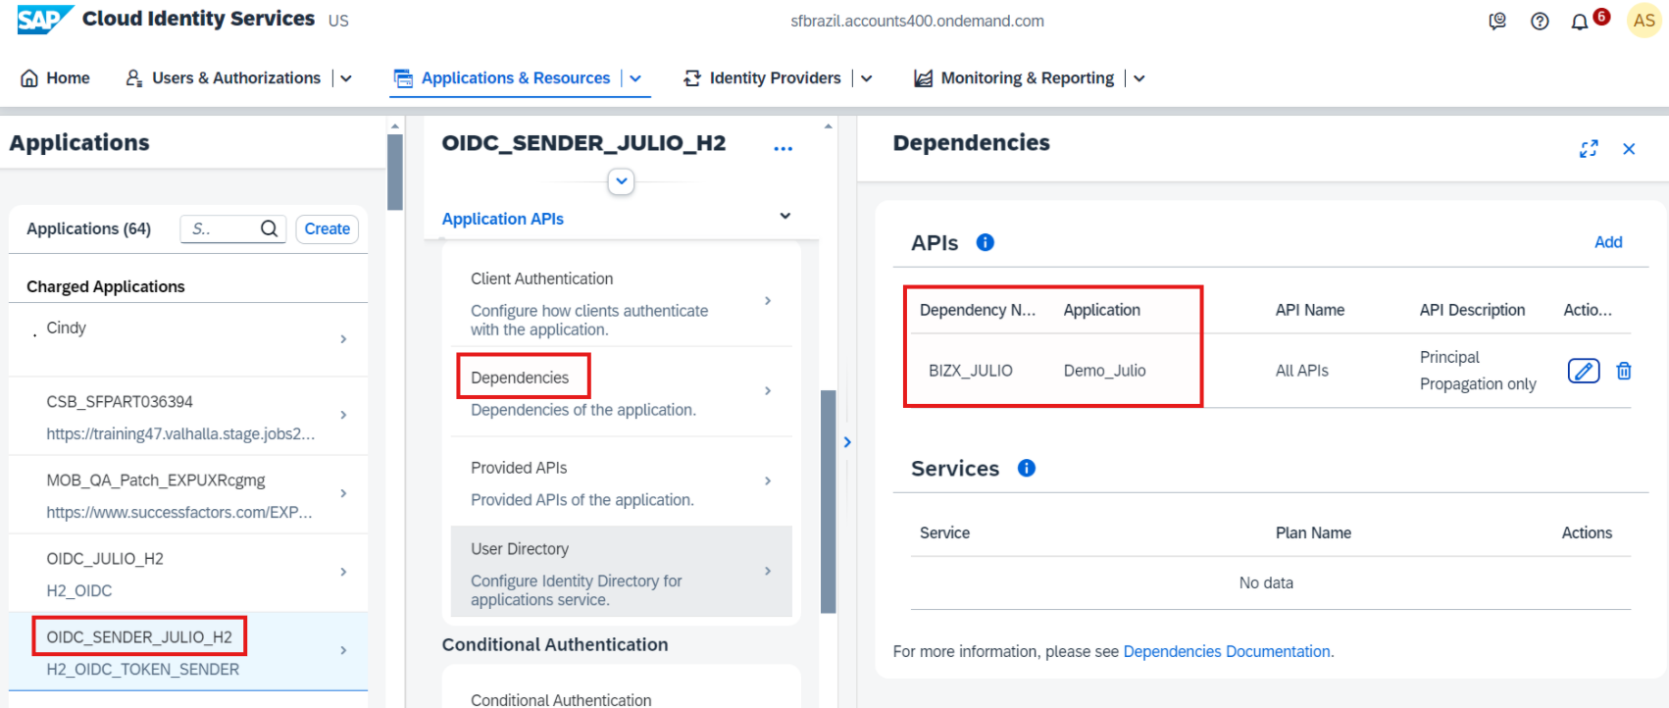Screen dimensions: 1669x708
Task: Open Provided APIs settings
Action: [621, 481]
